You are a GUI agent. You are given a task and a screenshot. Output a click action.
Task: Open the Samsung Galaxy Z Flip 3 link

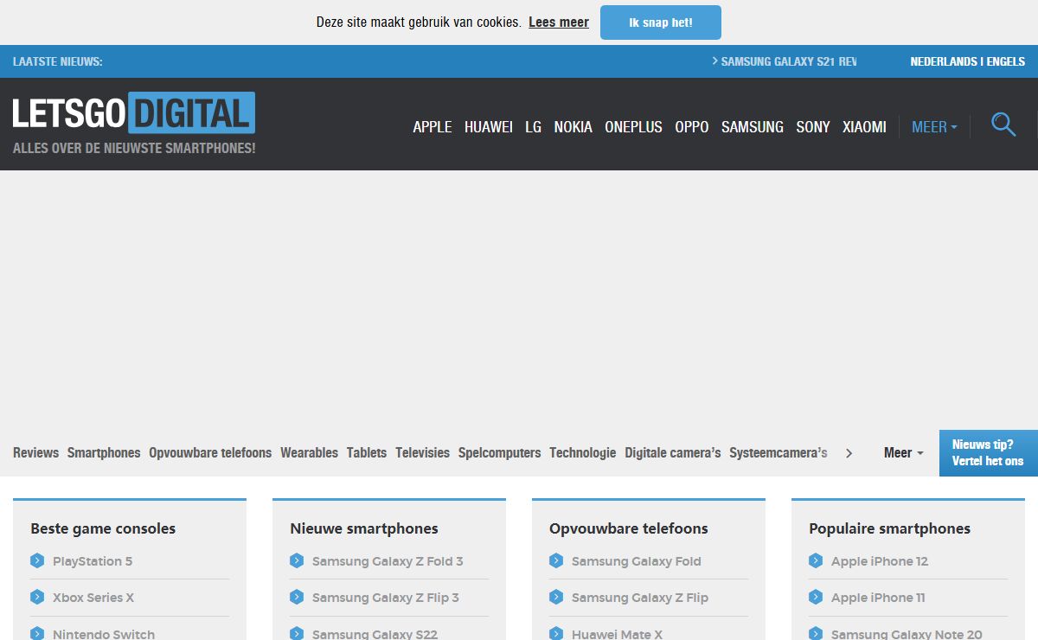(386, 598)
